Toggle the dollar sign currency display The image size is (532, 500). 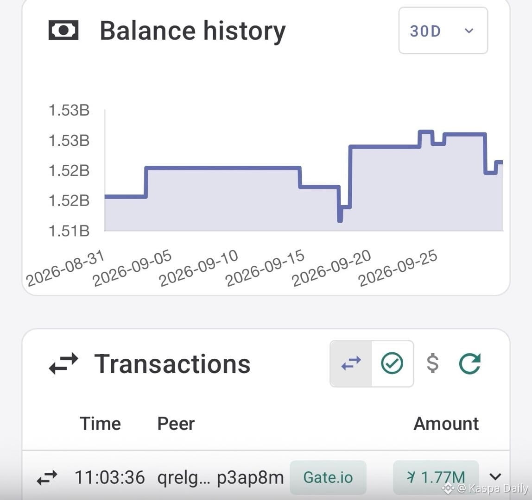click(x=432, y=363)
